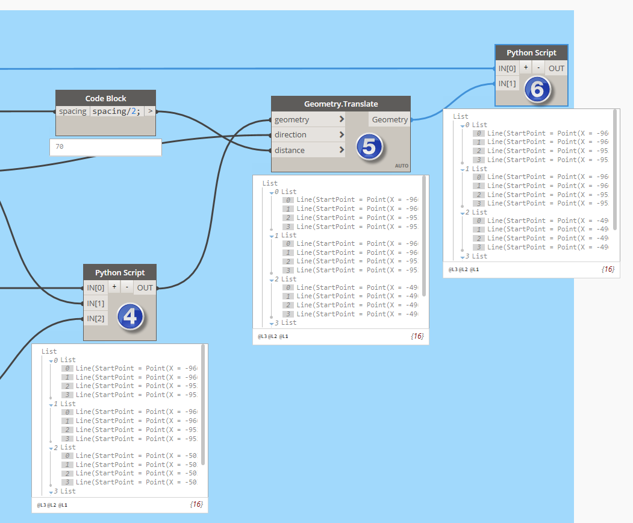Collapse 0 List in IN[2] Python Script preview

(x=51, y=361)
